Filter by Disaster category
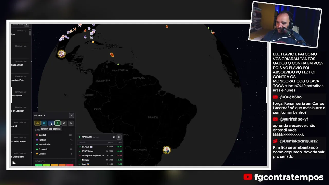The height and width of the screenshot is (185, 329). pos(54,154)
